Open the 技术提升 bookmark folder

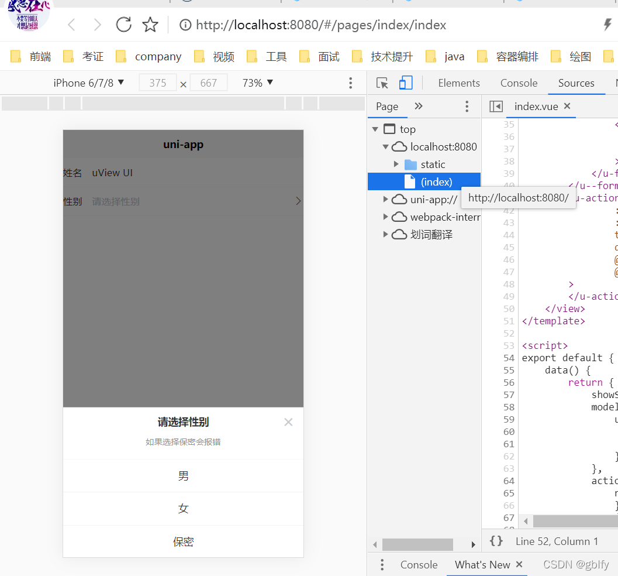point(382,56)
